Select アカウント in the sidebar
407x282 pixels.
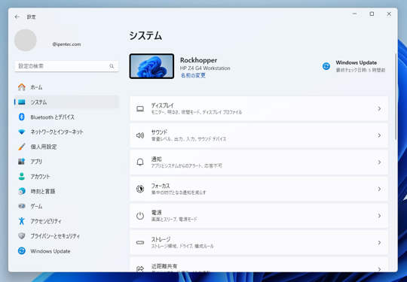(66, 177)
